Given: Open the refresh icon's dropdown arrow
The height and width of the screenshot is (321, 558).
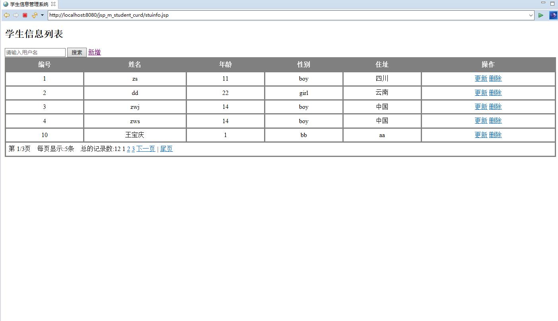Looking at the screenshot, I should (x=42, y=15).
